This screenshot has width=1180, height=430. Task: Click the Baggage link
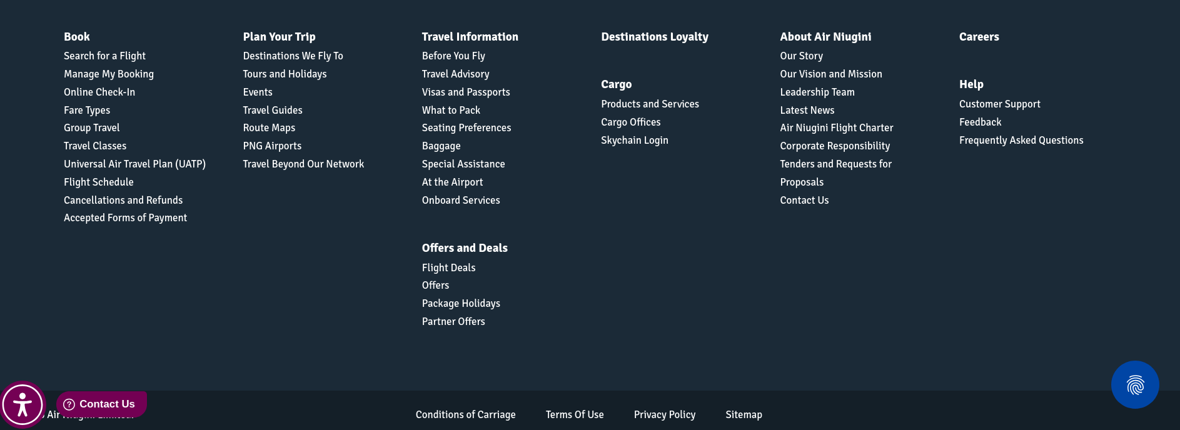(x=441, y=146)
